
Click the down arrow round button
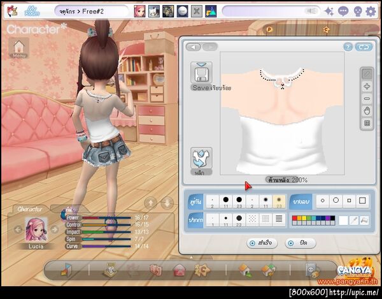(167, 203)
